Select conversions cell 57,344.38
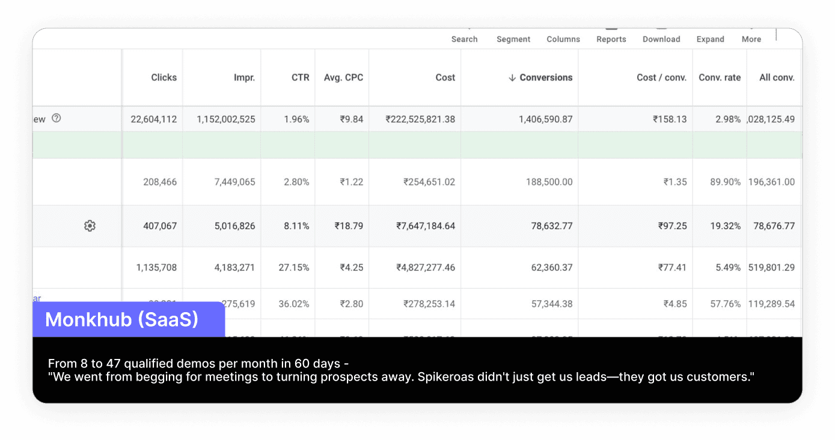This screenshot has height=440, width=835. click(x=552, y=304)
